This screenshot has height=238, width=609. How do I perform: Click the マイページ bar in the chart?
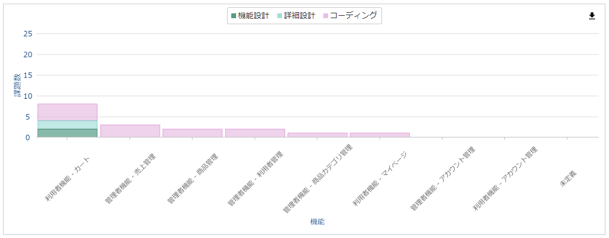pos(380,135)
